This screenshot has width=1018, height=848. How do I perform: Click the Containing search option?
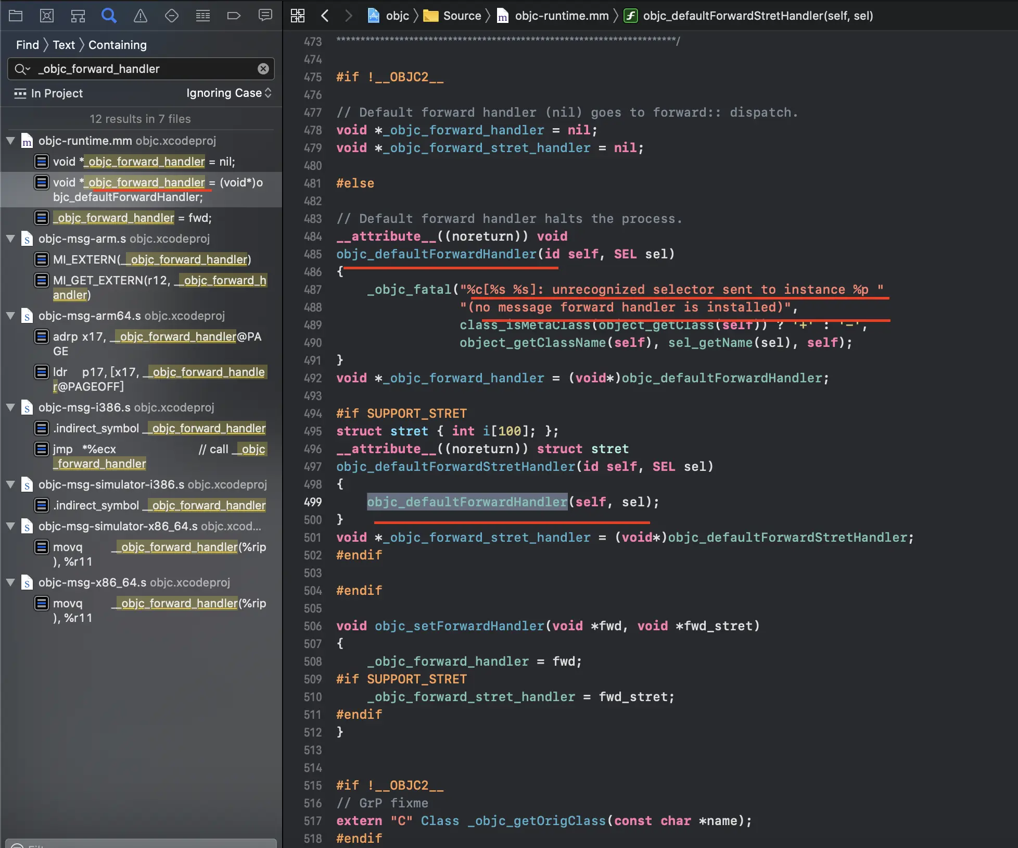pos(118,45)
